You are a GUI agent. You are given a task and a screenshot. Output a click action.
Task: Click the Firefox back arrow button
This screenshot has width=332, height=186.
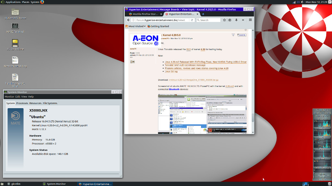click(x=128, y=20)
